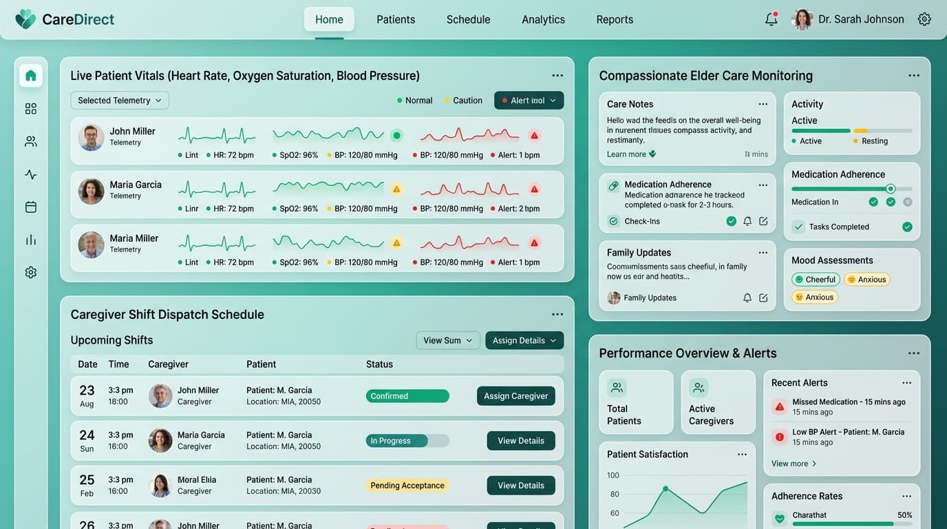Open the Care Notes more options menu
Image resolution: width=947 pixels, height=529 pixels.
(763, 104)
